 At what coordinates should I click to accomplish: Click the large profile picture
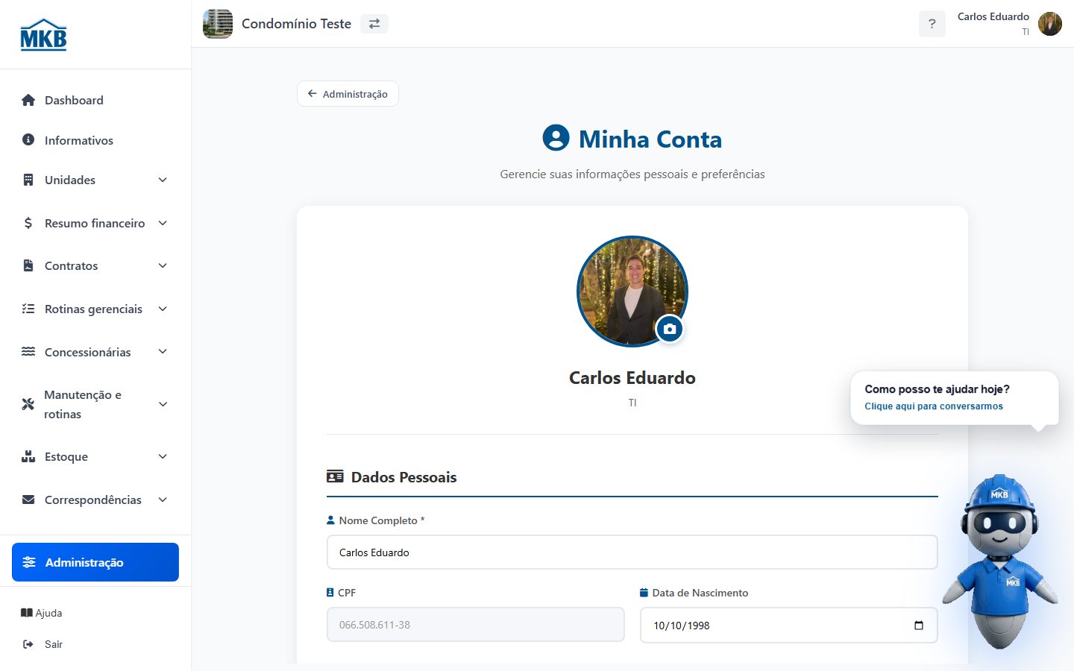632,292
